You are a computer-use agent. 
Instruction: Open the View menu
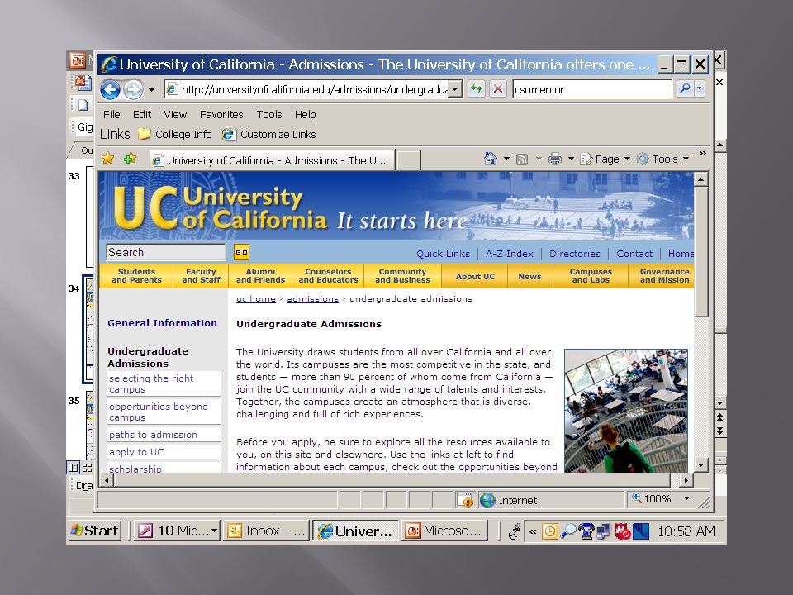coord(175,114)
